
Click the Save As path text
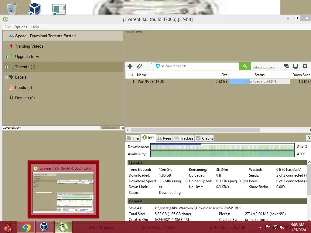(198, 208)
